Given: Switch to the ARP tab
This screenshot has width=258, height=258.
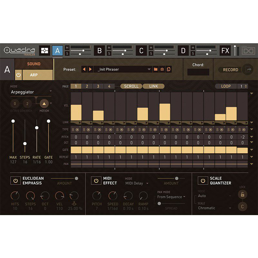Looking at the screenshot, I should pos(37,75).
